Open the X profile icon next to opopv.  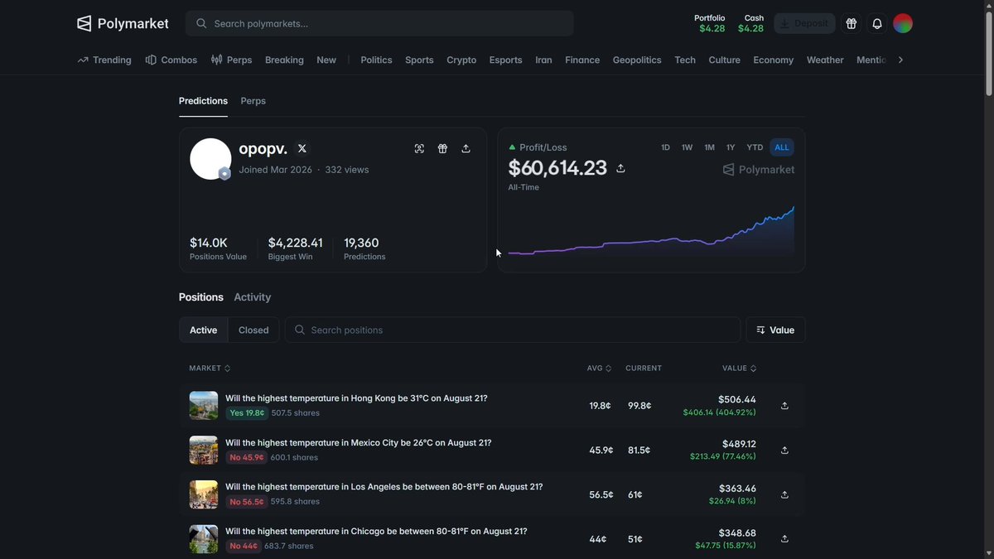[302, 148]
